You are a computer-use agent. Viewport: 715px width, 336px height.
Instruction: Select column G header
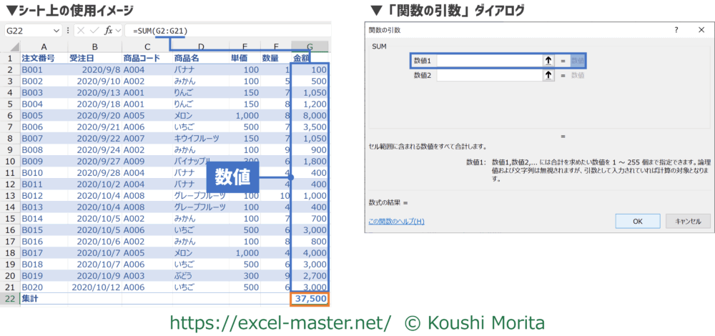point(310,47)
